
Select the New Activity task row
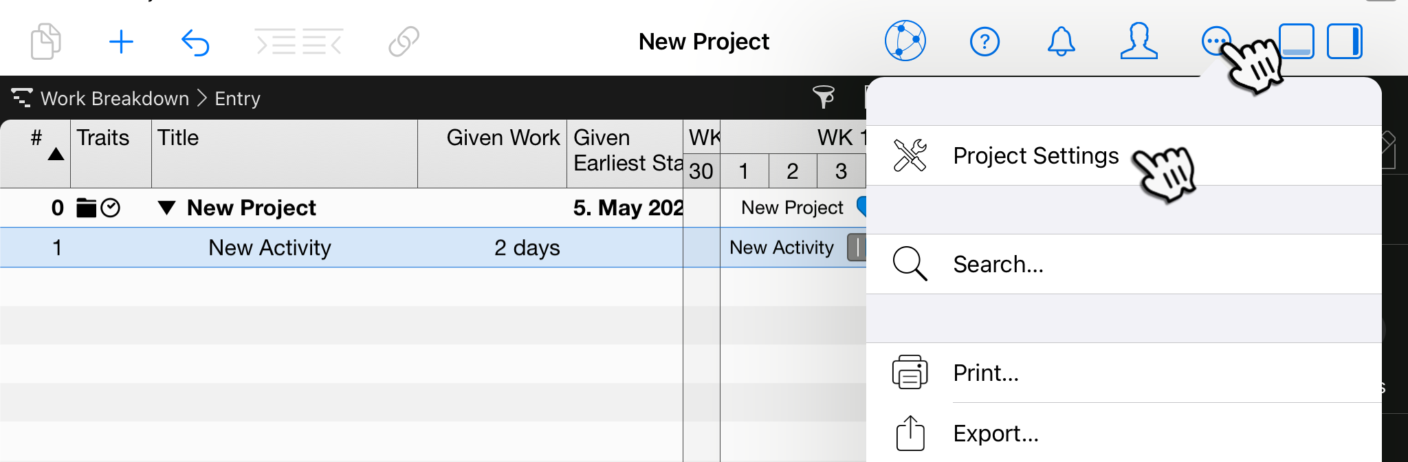click(x=270, y=247)
